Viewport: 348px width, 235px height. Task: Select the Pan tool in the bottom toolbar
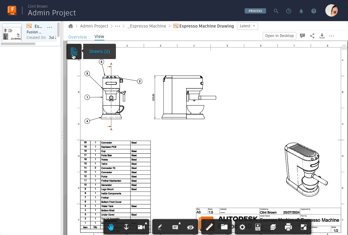click(111, 227)
